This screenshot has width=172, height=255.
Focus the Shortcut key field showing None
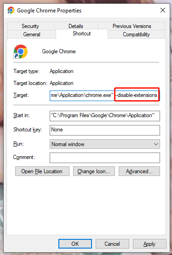point(105,130)
